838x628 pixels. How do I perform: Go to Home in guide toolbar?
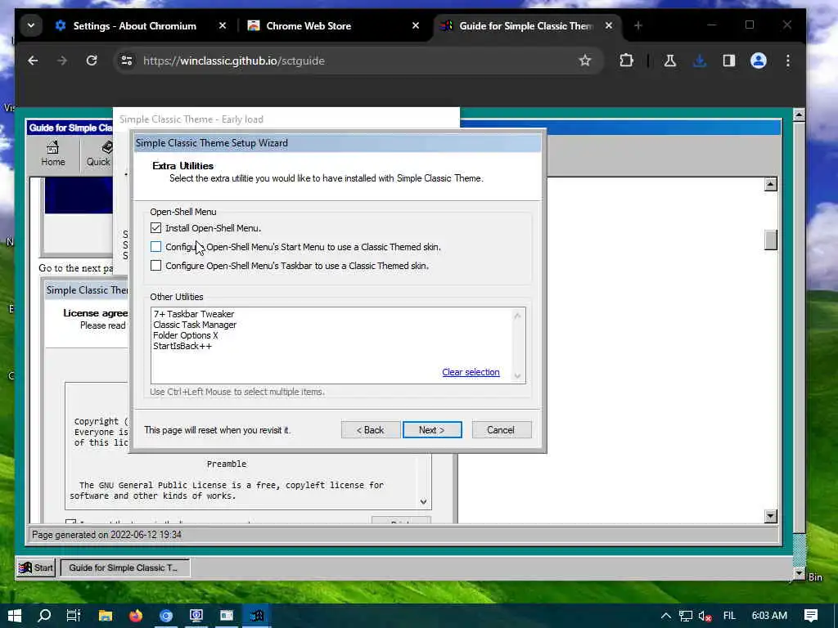pyautogui.click(x=53, y=154)
